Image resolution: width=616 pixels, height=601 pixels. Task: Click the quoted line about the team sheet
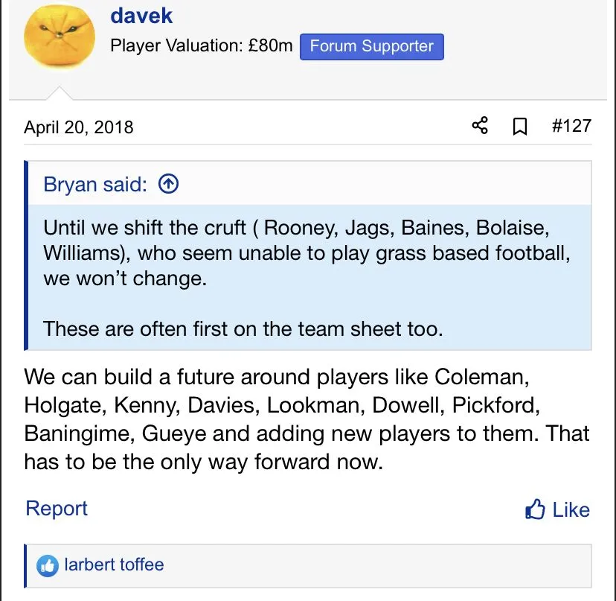pyautogui.click(x=243, y=328)
